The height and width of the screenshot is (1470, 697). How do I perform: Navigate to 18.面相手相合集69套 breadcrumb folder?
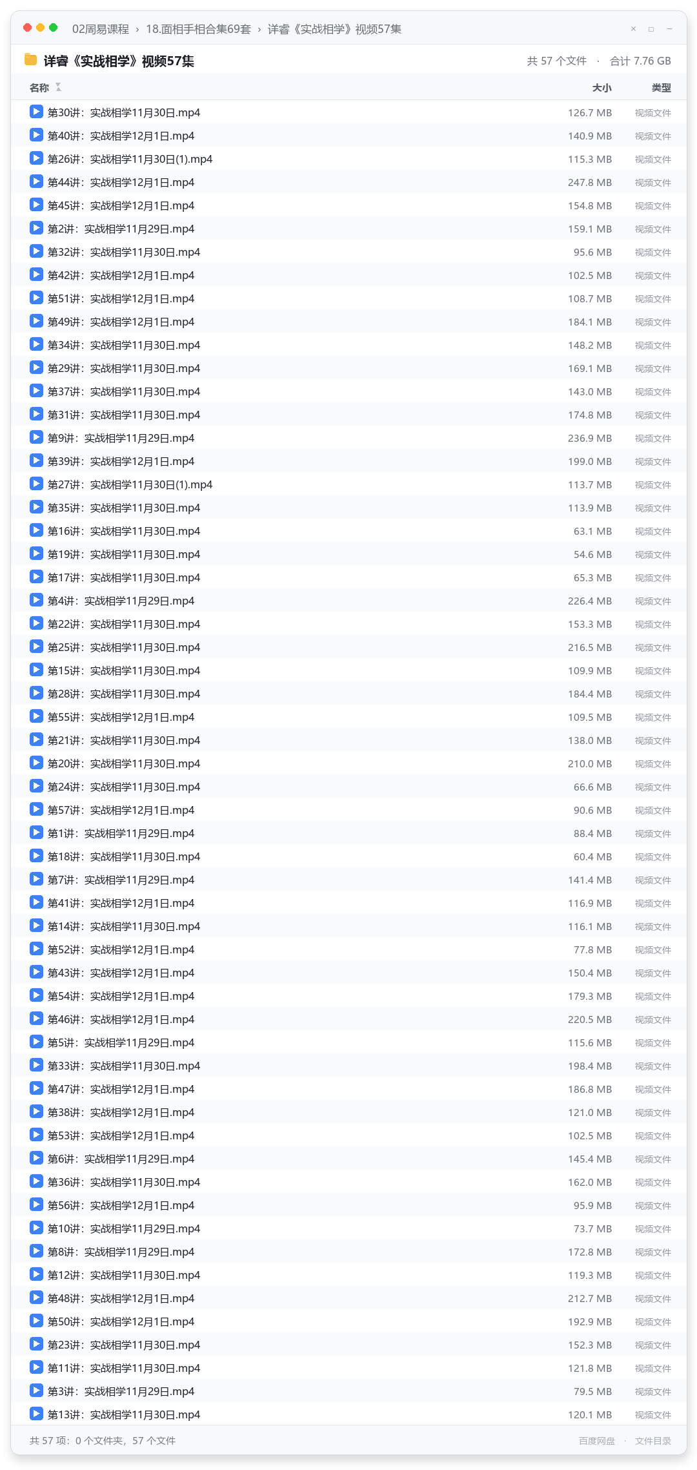coord(198,29)
